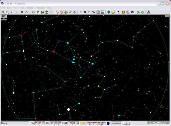This screenshot has height=126, width=171.
Task: Click the four-arrows zenith view icon
Action: (98, 12)
